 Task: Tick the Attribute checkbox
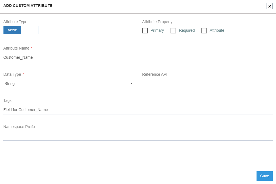point(204,31)
